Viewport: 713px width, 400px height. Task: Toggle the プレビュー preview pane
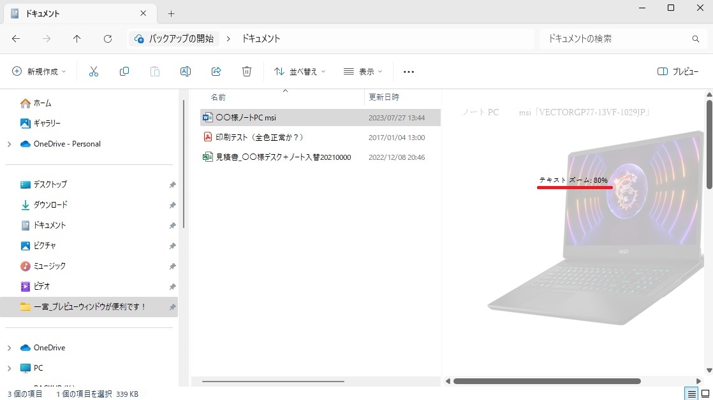coord(677,71)
